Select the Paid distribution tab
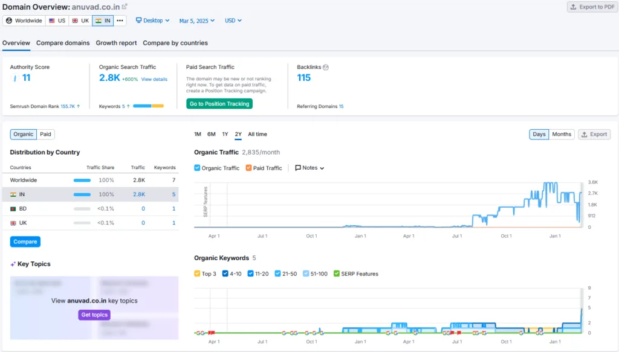 click(45, 135)
